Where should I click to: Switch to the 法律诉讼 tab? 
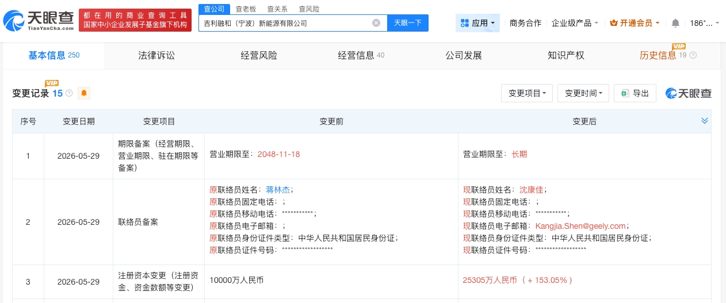156,55
